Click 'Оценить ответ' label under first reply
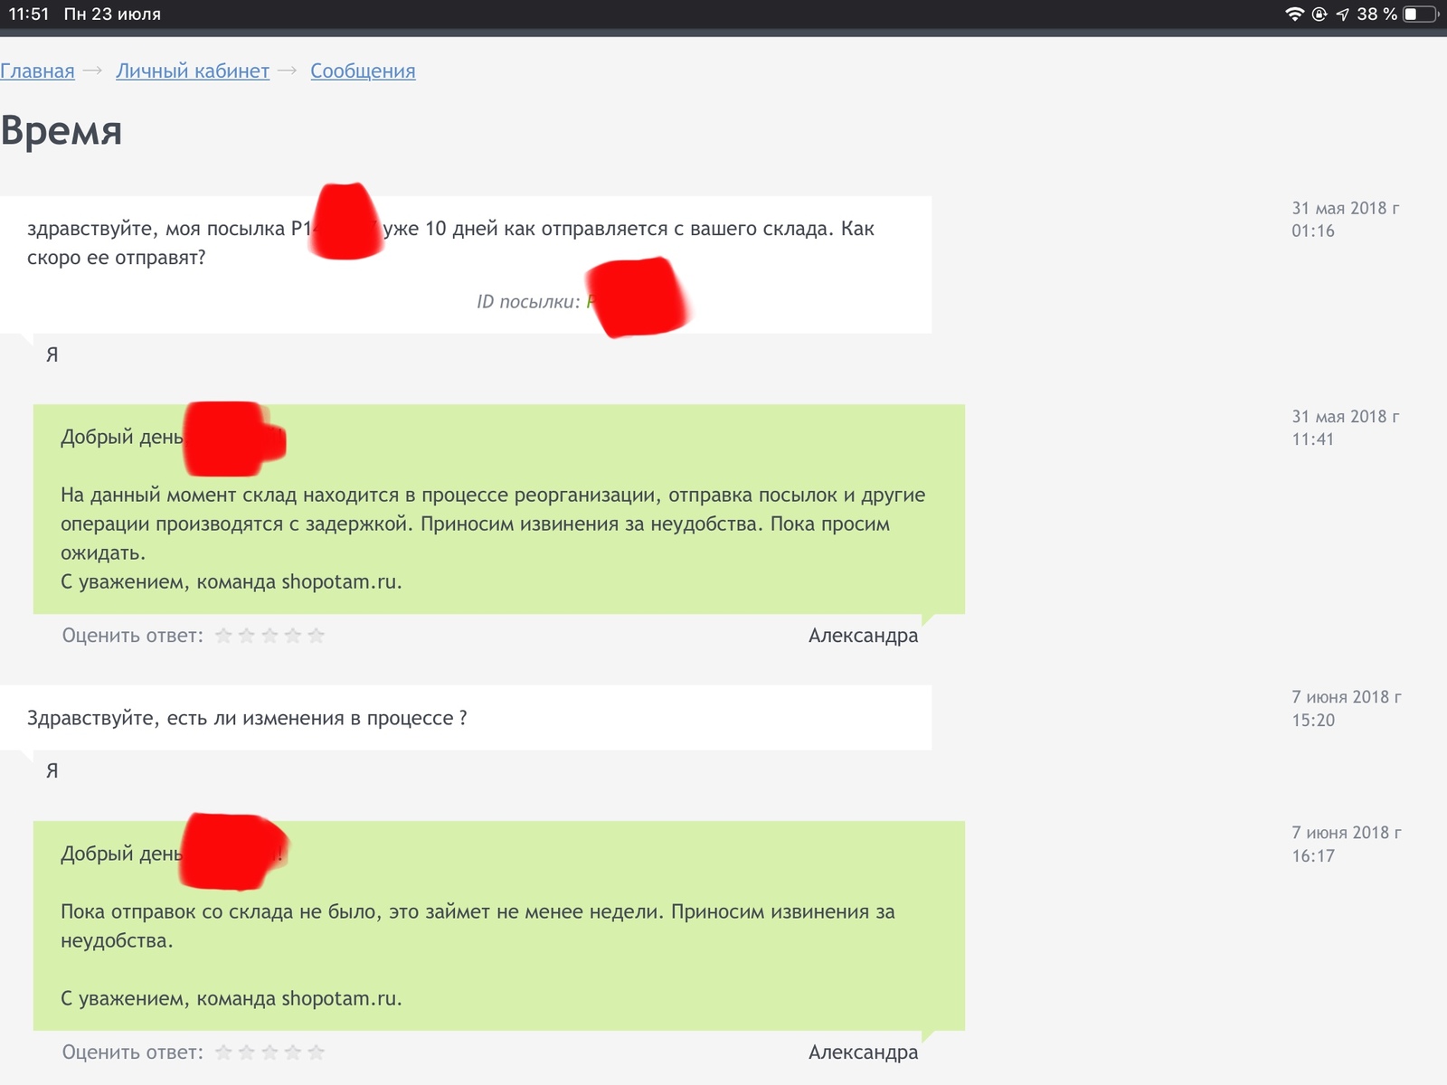Viewport: 1447px width, 1085px height. point(133,636)
